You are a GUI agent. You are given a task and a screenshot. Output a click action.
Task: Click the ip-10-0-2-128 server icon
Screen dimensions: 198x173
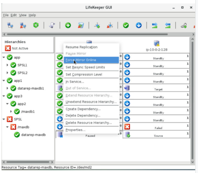(x=157, y=43)
